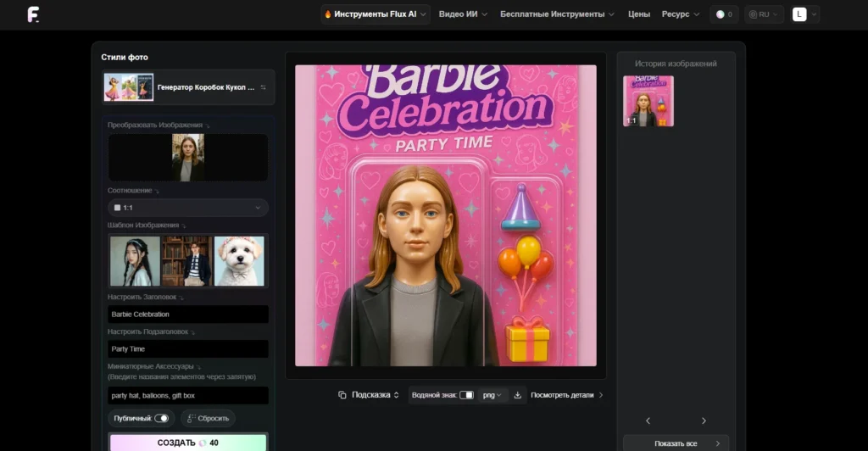Click copy icon next to Подсказка
This screenshot has width=868, height=451.
pyautogui.click(x=342, y=395)
